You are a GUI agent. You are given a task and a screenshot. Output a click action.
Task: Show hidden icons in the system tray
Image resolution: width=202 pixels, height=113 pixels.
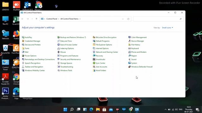point(165,110)
